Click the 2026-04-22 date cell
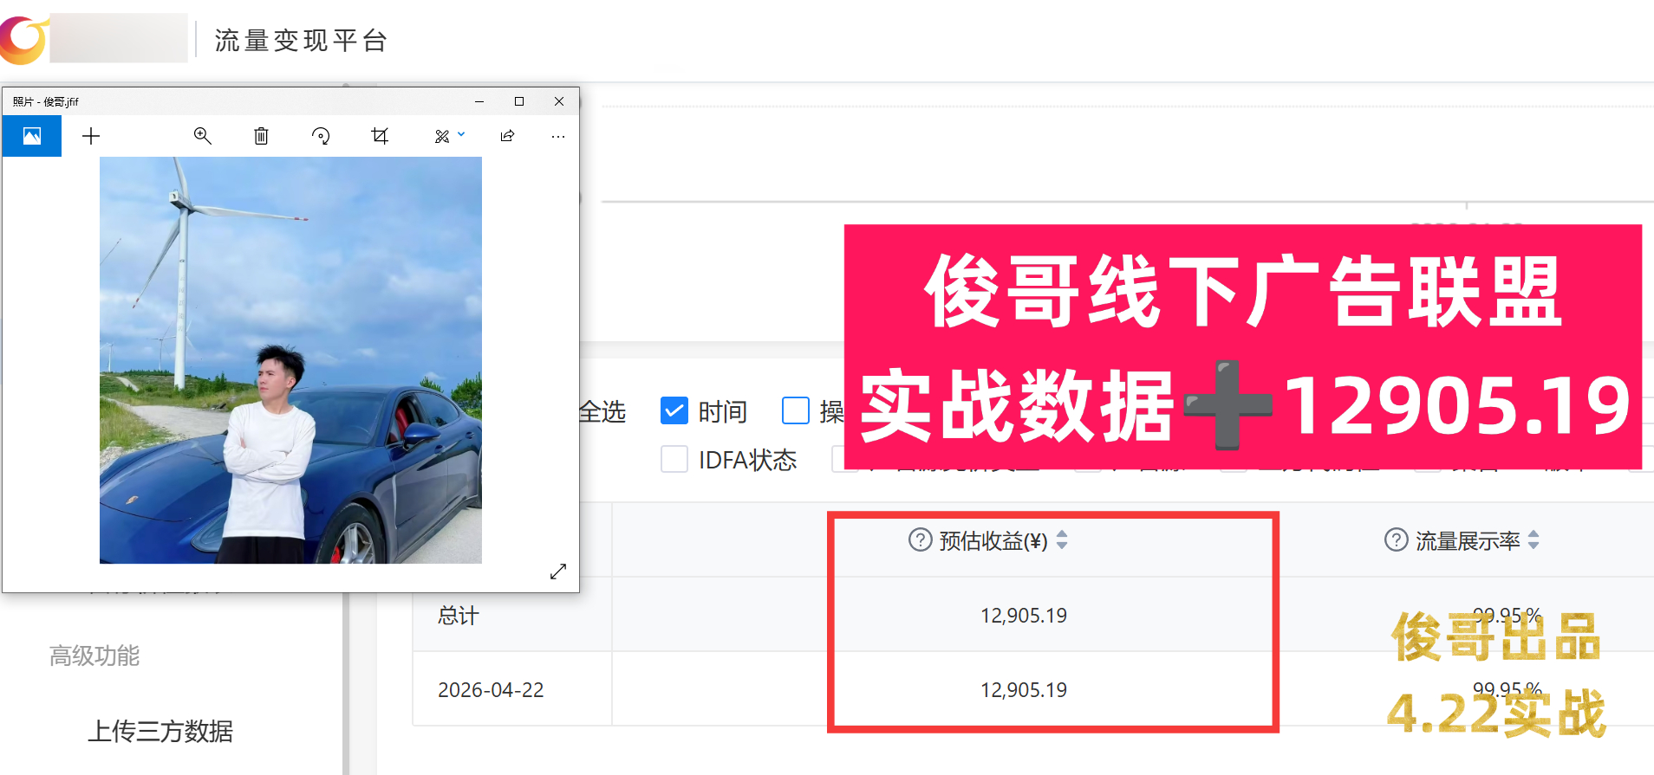This screenshot has height=775, width=1654. pos(491,690)
